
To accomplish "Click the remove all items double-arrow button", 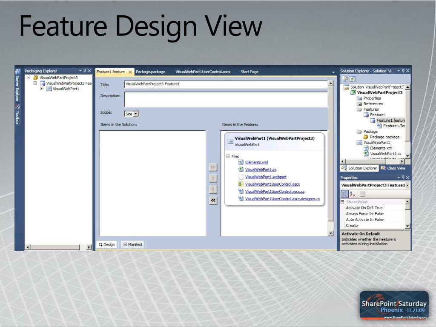I will [213, 201].
